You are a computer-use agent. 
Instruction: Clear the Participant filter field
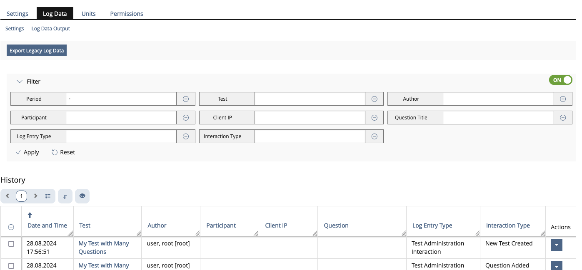click(186, 117)
